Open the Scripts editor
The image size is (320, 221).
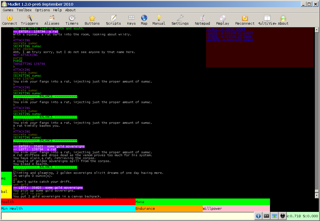pos(113,20)
